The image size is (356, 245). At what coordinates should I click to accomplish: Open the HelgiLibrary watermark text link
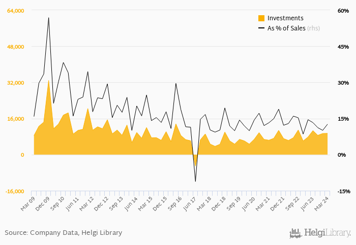(328, 233)
